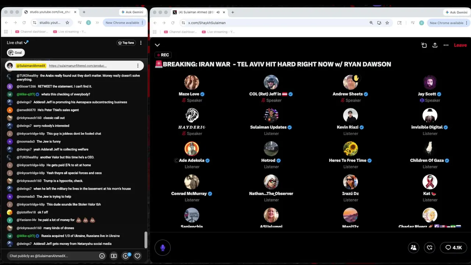Leave the X Space
This screenshot has height=265, width=471.
pyautogui.click(x=460, y=45)
